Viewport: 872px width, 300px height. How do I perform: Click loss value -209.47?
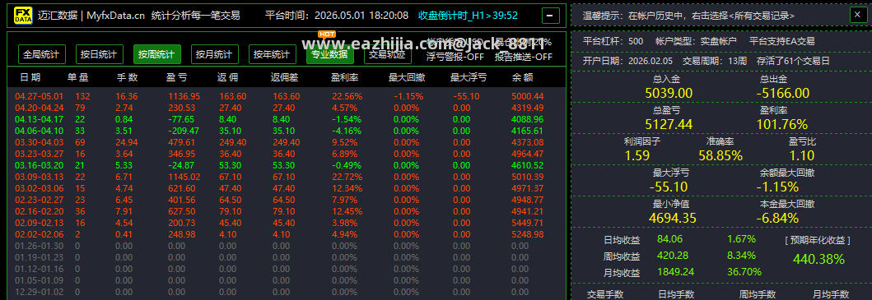184,131
